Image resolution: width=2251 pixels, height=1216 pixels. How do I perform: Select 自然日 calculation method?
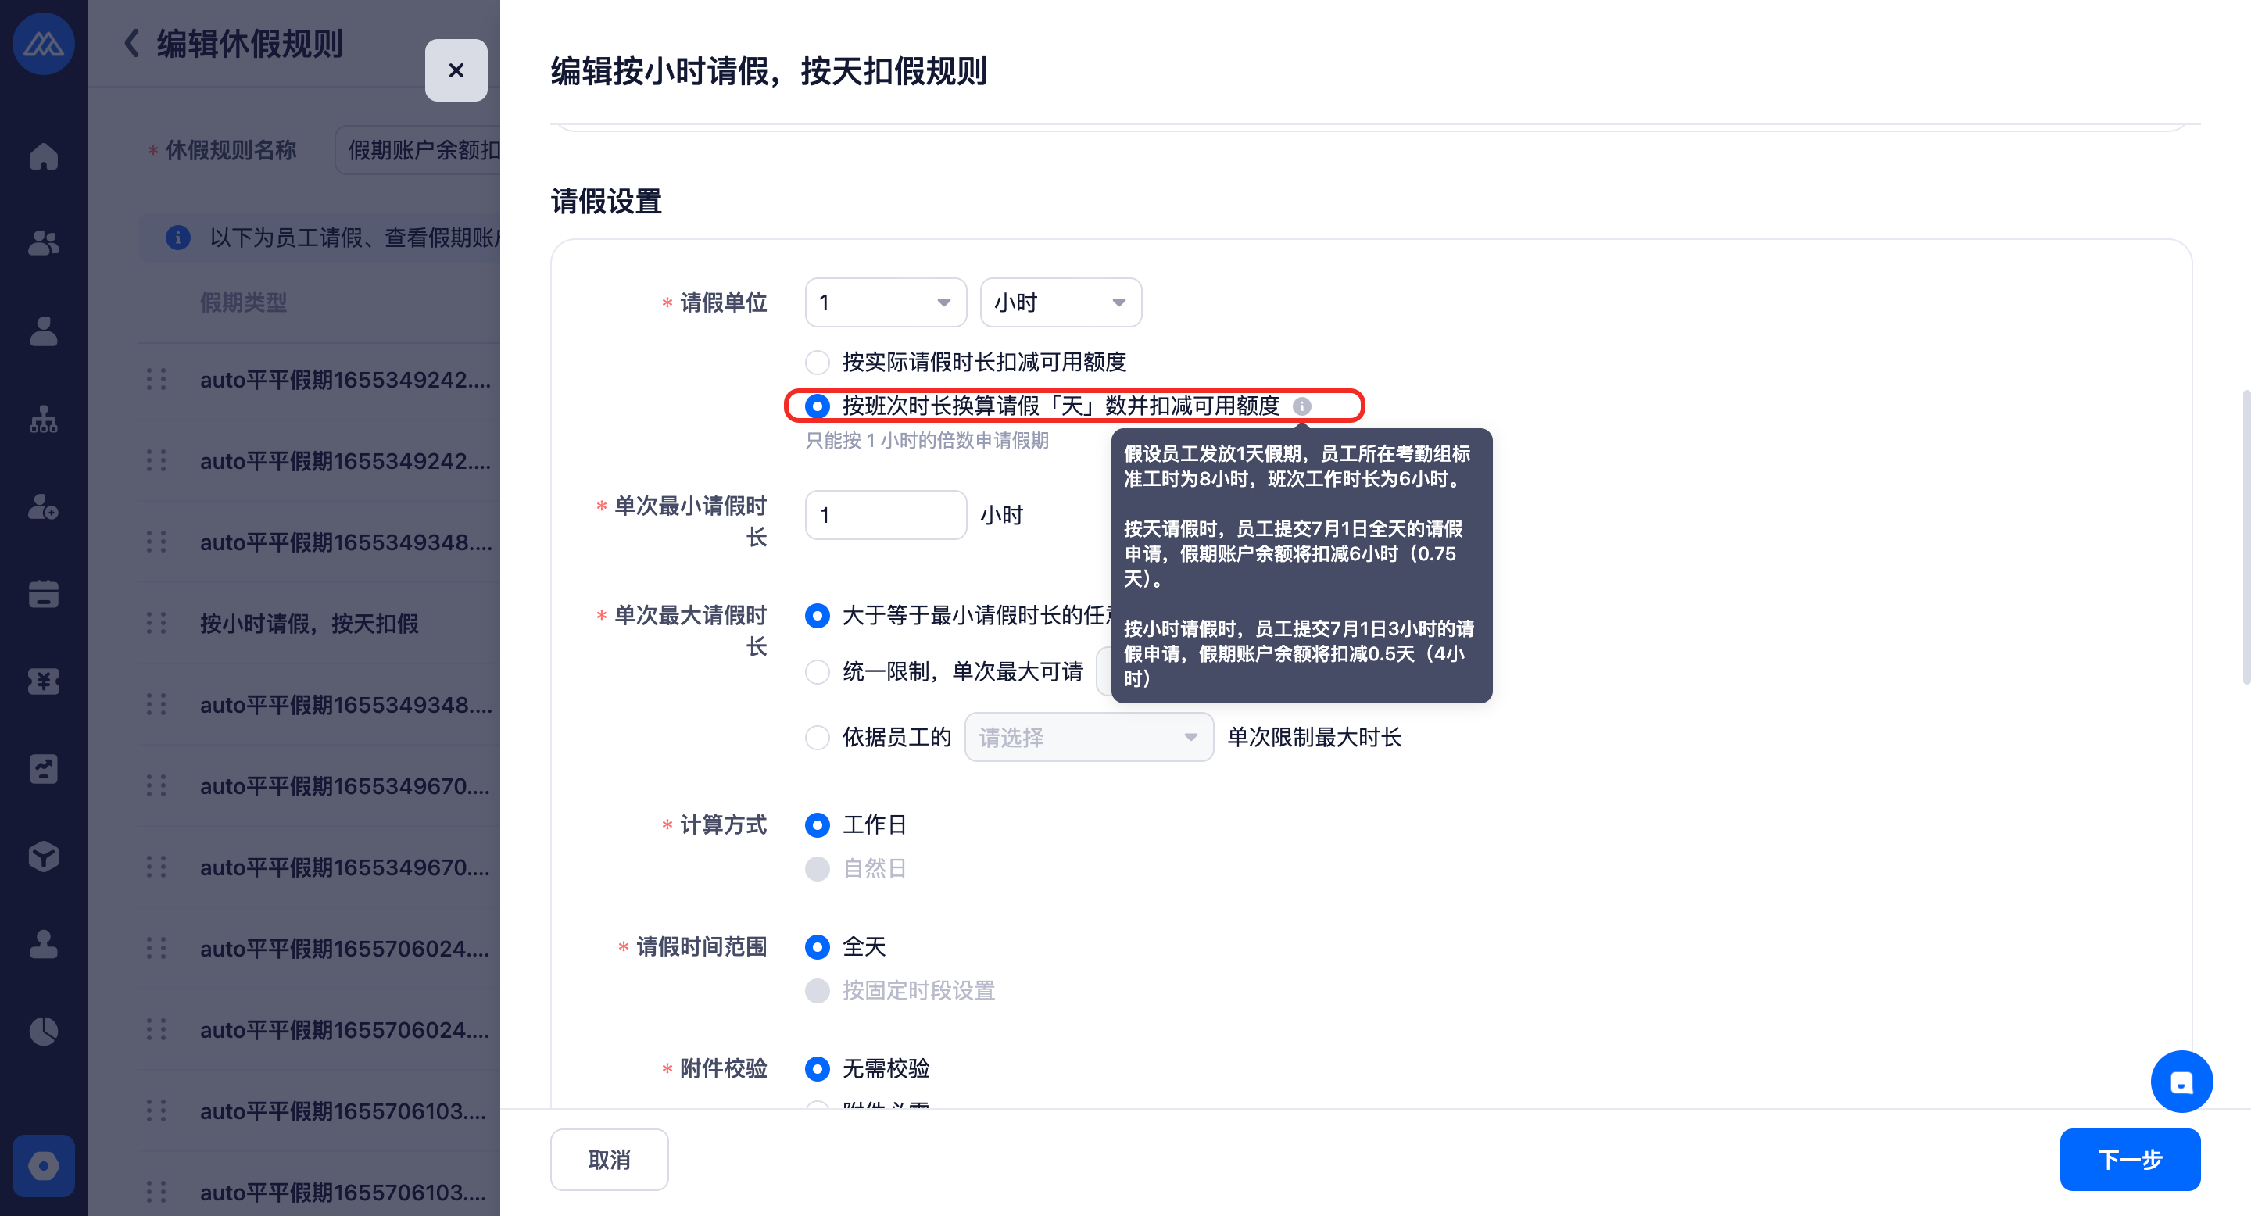coord(817,868)
